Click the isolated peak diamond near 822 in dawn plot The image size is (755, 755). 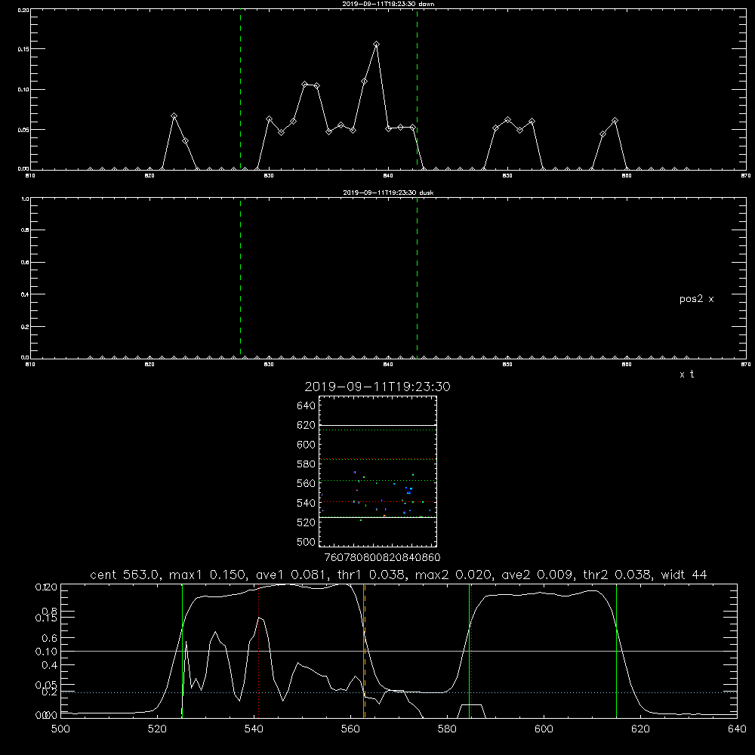[x=174, y=116]
